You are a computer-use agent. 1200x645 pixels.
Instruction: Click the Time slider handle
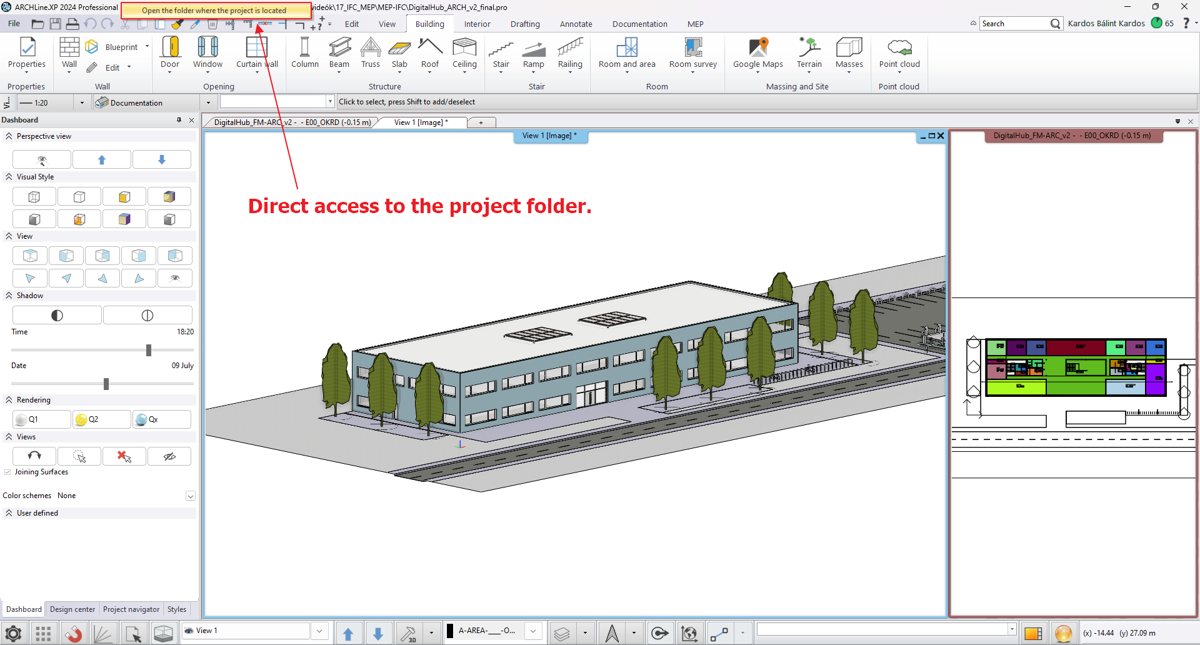click(x=149, y=351)
